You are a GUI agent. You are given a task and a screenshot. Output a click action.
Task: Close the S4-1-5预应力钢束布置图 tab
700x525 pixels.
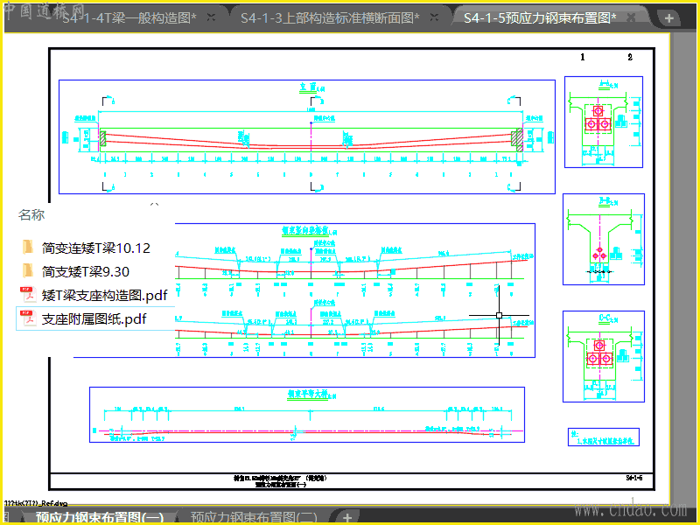coord(631,17)
